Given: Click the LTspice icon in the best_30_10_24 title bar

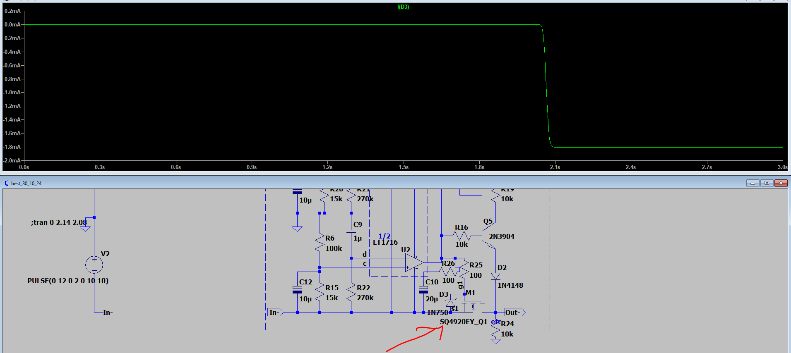Looking at the screenshot, I should [6, 183].
